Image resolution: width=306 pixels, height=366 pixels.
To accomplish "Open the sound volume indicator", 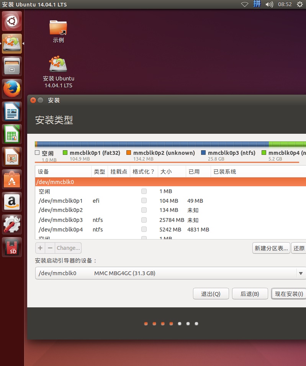I will point(269,5).
